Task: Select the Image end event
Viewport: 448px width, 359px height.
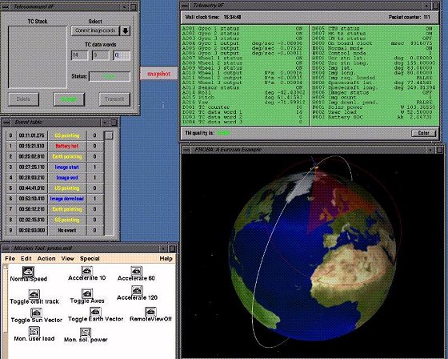Action: [67, 178]
